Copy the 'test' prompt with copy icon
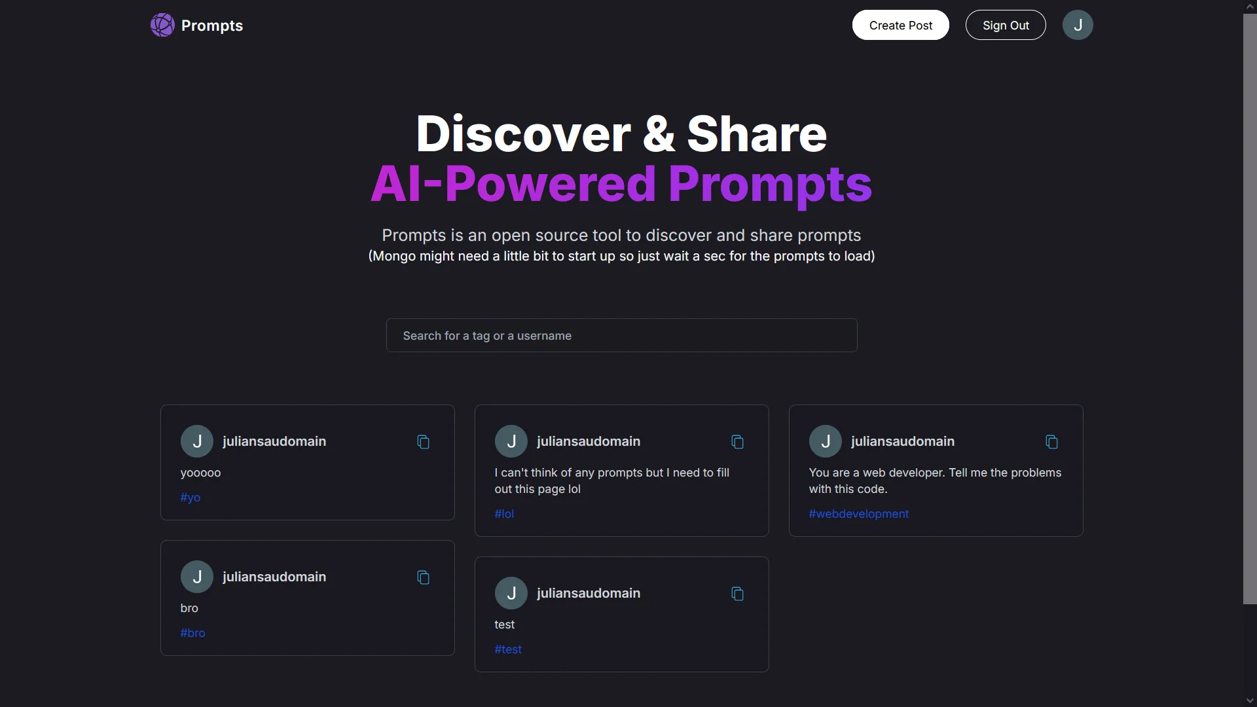The height and width of the screenshot is (707, 1257). (737, 594)
